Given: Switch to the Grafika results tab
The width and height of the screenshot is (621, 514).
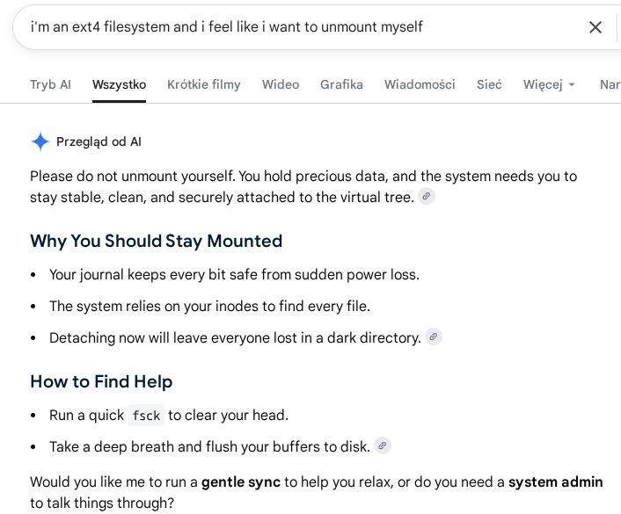Looking at the screenshot, I should pos(341,84).
